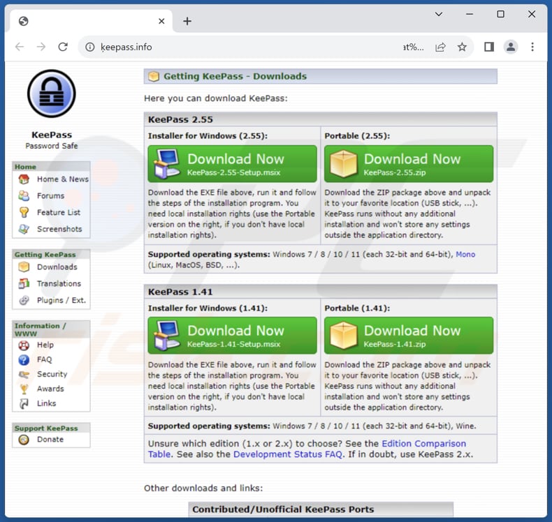
Task: Open a new tab with plus button
Action: coord(187,21)
